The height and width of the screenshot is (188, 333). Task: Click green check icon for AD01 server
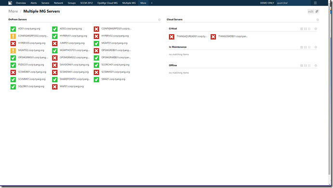tap(13, 29)
